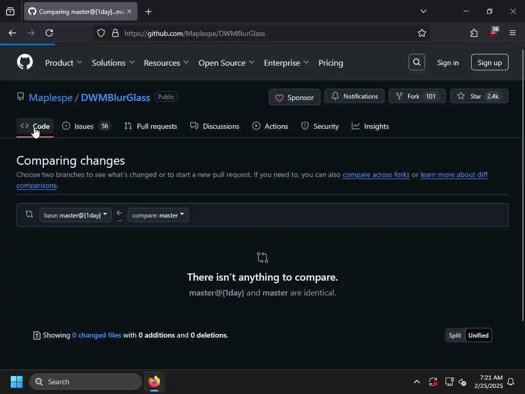Screen dimensions: 525x394
Task: Click Sign in
Action: coord(448,63)
